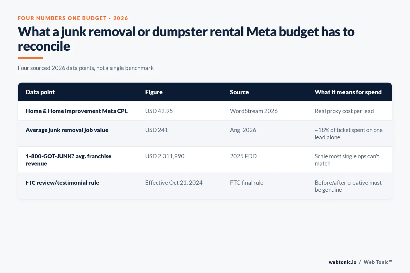The width and height of the screenshot is (410, 273).
Task: Click the 'Data point' column header
Action: [40, 92]
